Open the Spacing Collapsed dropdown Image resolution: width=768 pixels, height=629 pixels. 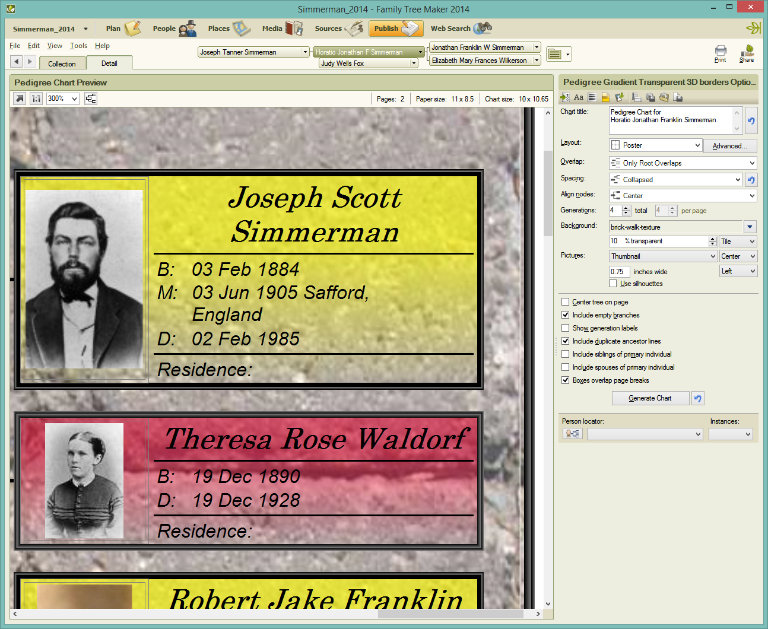pyautogui.click(x=676, y=180)
